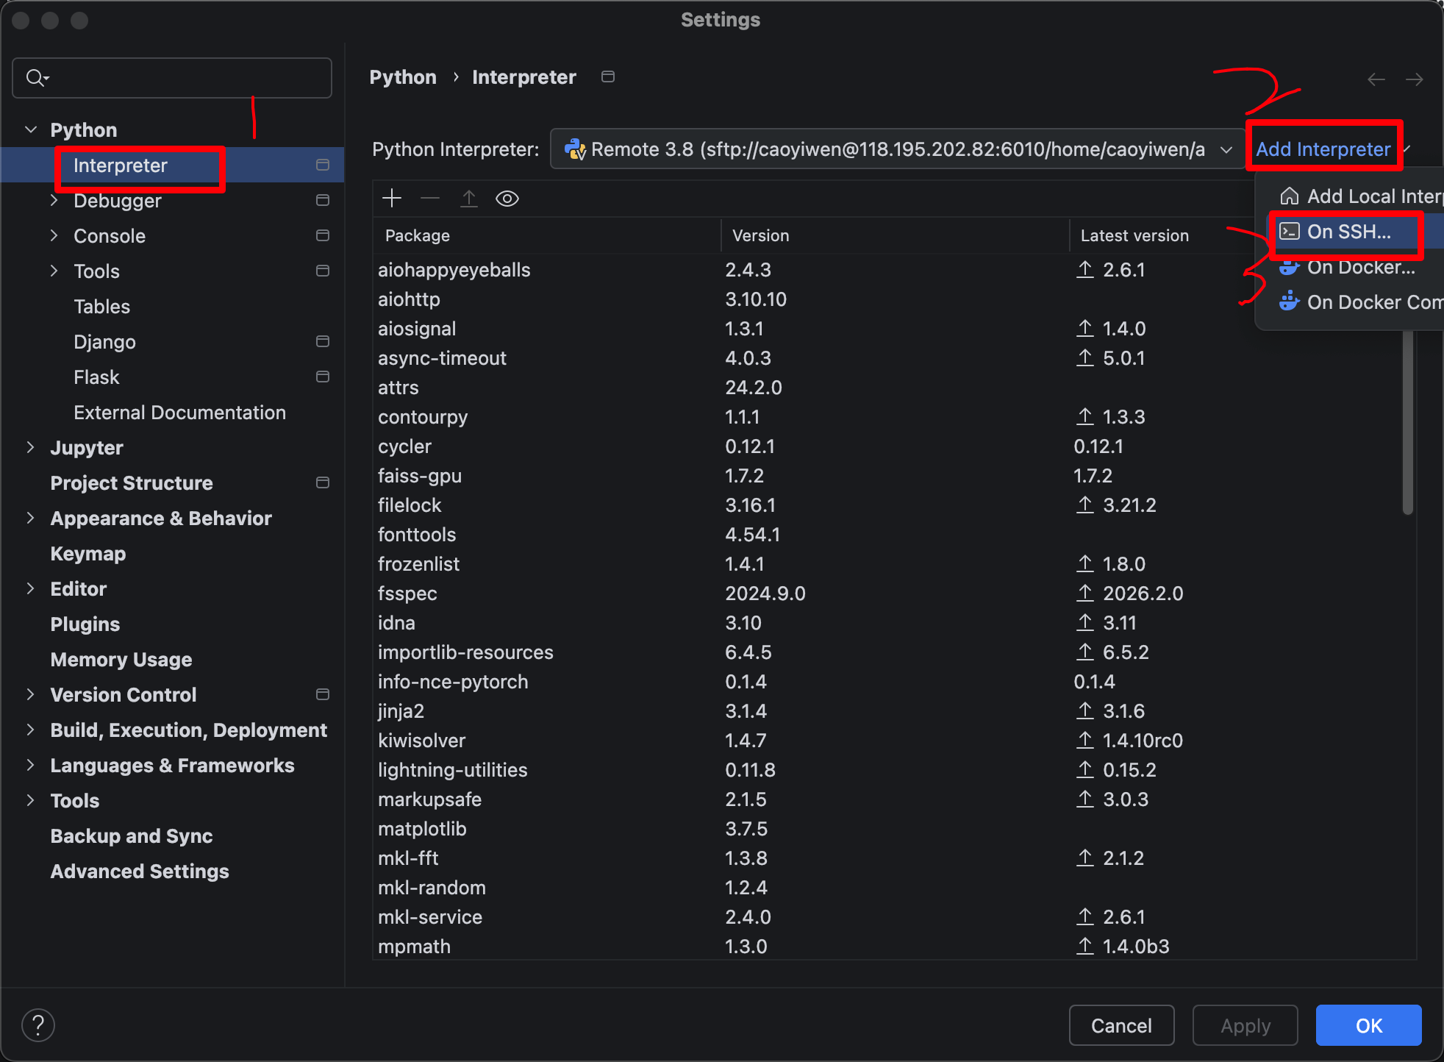Select On SSH... menu option
The image size is (1444, 1062).
(1348, 232)
